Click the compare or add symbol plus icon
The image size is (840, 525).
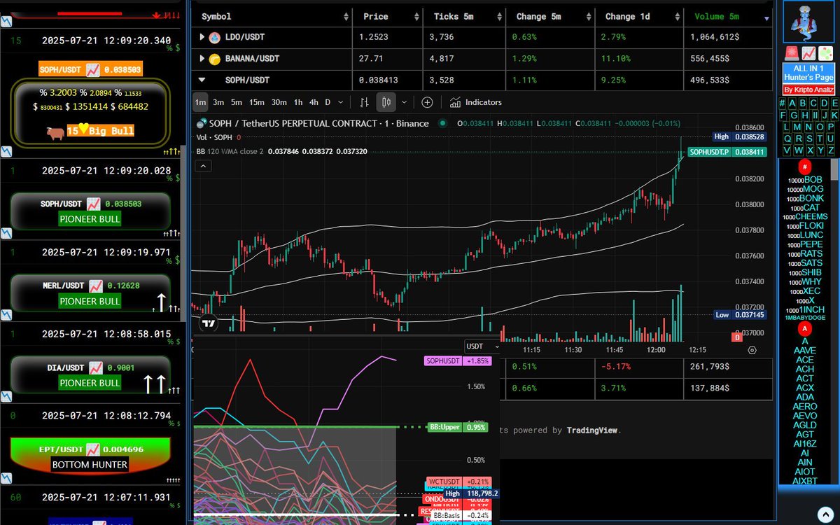tap(427, 102)
